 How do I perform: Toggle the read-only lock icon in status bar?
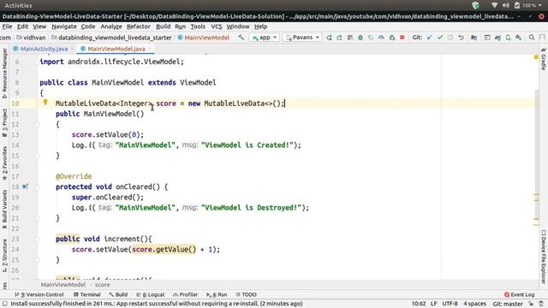tap(531, 304)
